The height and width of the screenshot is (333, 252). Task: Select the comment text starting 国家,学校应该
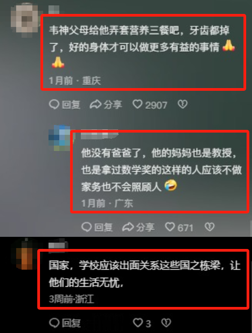[145, 274]
